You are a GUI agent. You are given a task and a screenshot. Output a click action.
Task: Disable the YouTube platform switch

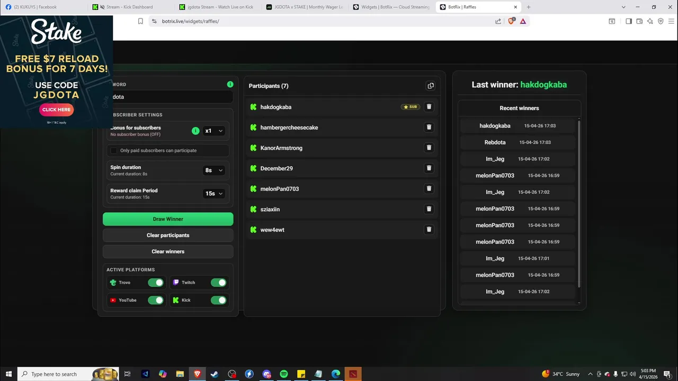pyautogui.click(x=156, y=300)
